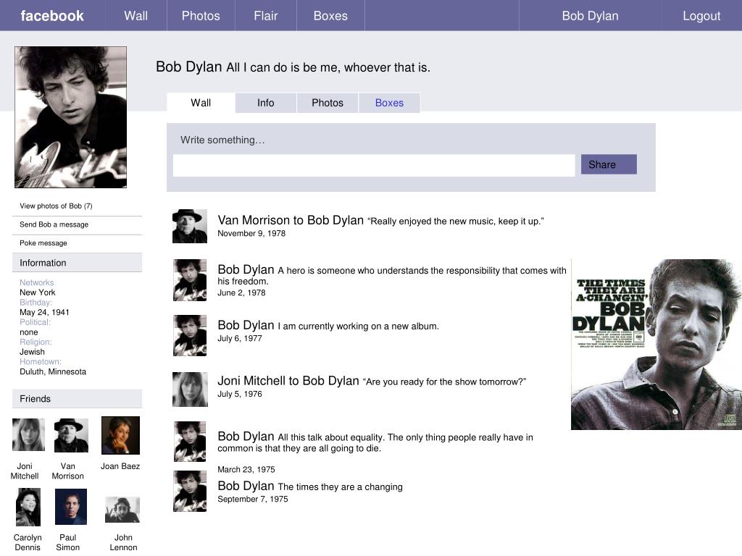Open Wall in the top navigation bar
Image resolution: width=742 pixels, height=556 pixels.
136,16
